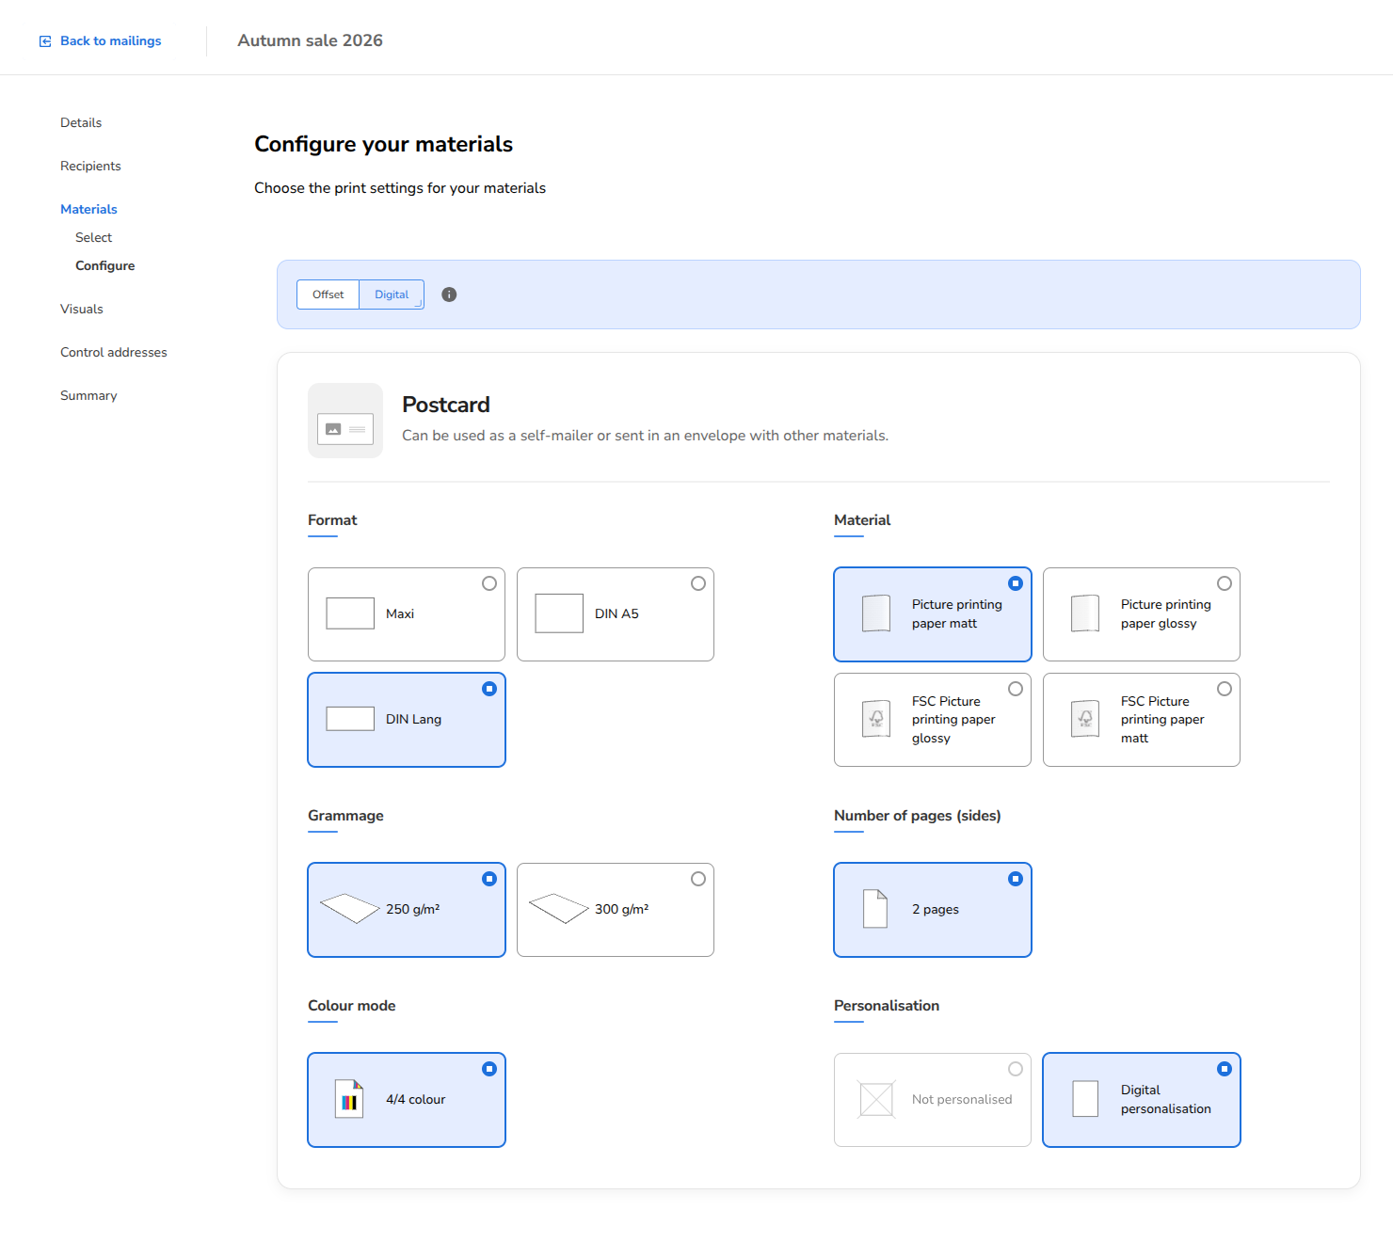
Task: Select Picture printing paper matt radio button
Action: pos(1016,583)
